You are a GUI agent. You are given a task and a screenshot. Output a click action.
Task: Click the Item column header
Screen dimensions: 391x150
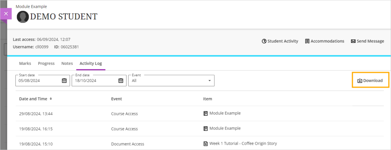pyautogui.click(x=207, y=99)
